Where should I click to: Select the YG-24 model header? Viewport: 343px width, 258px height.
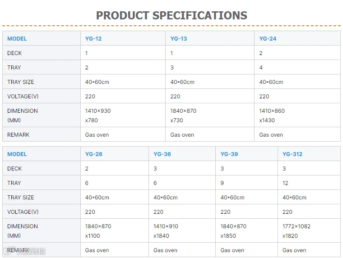(268, 39)
